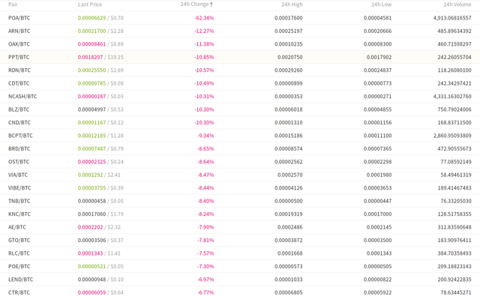480x296 pixels.
Task: Sort by the 24h Change arrow icon
Action: pyautogui.click(x=211, y=4)
